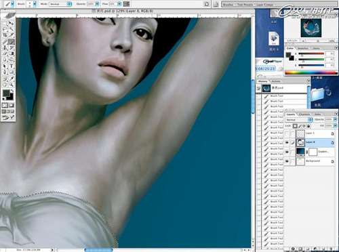Open the Flow slider arrow in options bar
This screenshot has height=252, width=339.
[x=119, y=4]
